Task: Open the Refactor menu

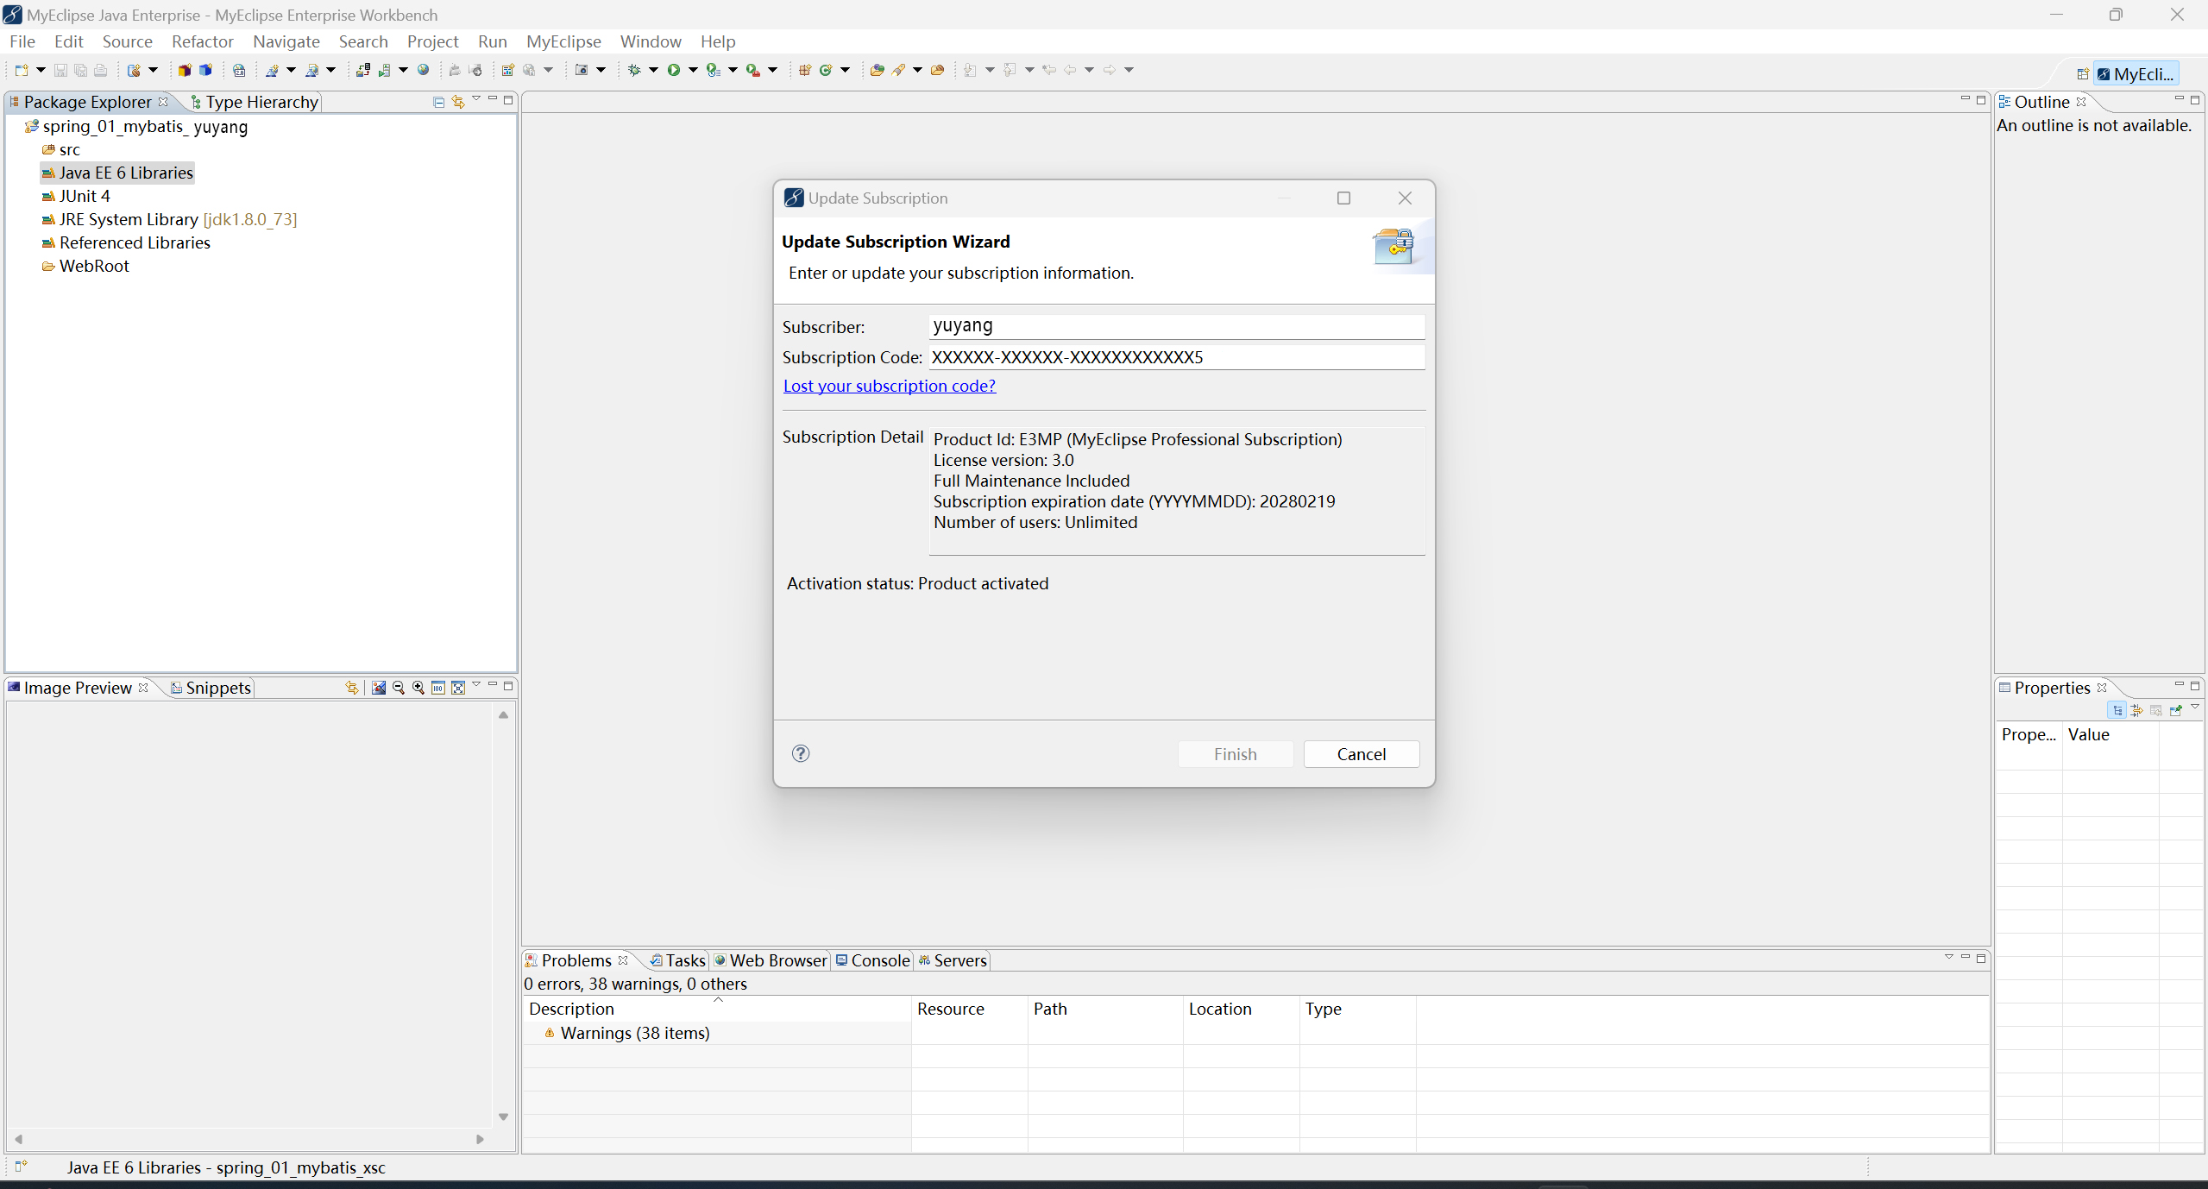Action: point(202,41)
